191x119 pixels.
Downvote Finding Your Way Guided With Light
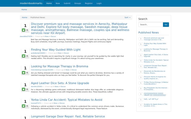pyautogui.click(x=27, y=56)
